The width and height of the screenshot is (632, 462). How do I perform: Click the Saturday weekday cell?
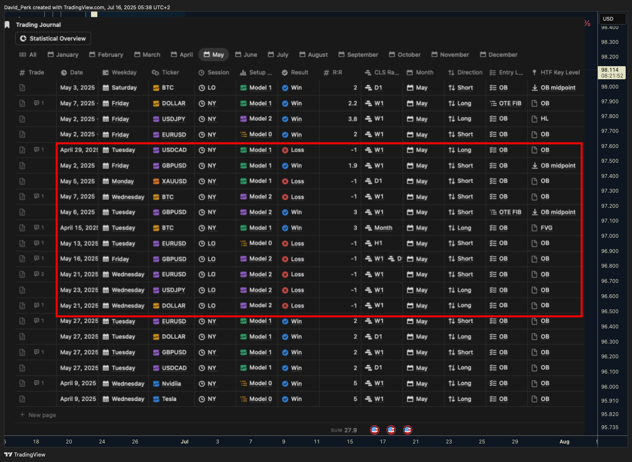click(x=123, y=88)
